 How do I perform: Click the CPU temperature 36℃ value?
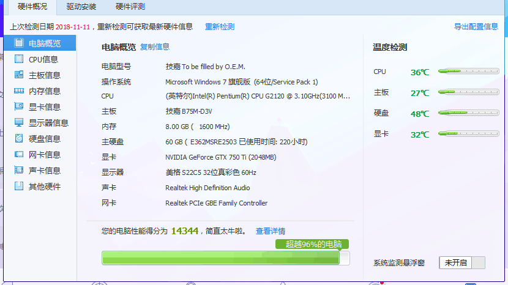click(420, 72)
